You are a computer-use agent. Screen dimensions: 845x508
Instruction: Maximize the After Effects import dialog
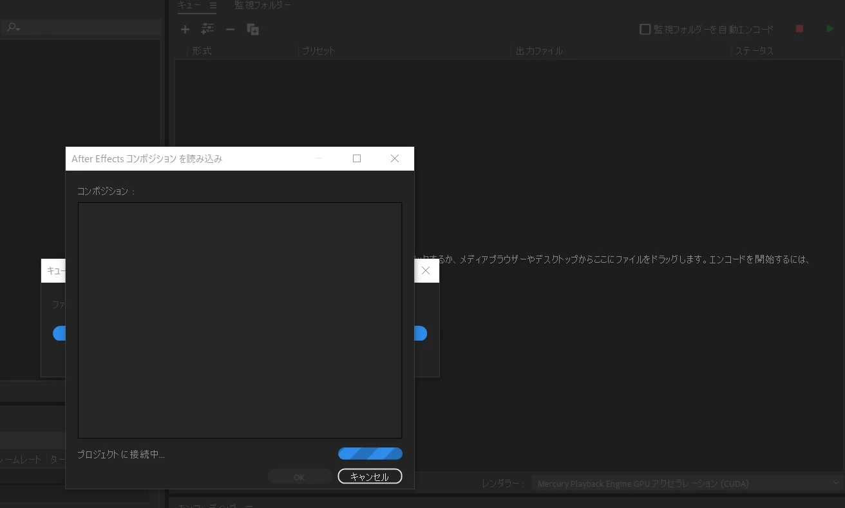[x=357, y=158]
